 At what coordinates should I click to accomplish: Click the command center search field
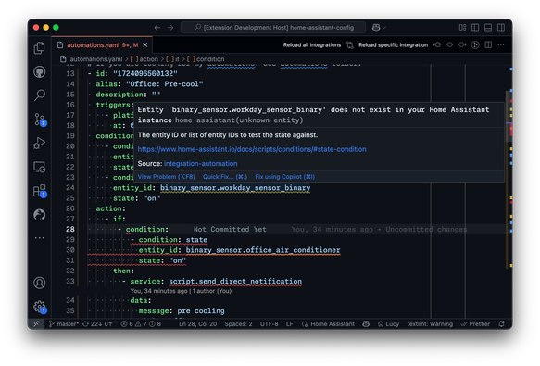[273, 27]
